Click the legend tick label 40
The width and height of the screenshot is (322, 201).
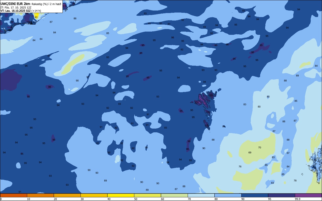click(x=109, y=199)
